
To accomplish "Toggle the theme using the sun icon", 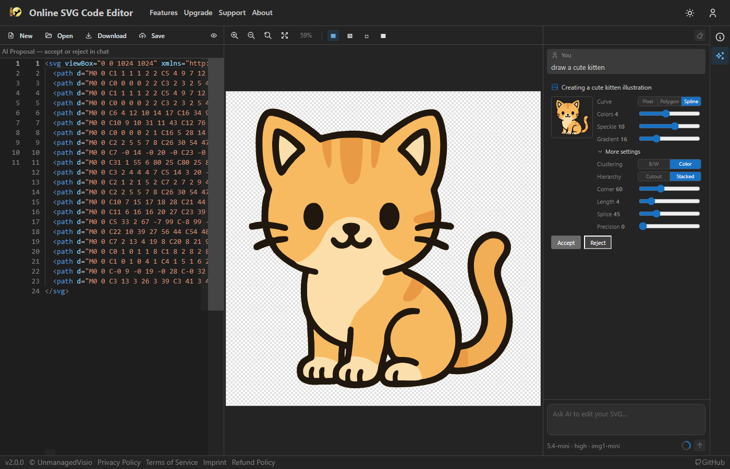I will point(689,13).
